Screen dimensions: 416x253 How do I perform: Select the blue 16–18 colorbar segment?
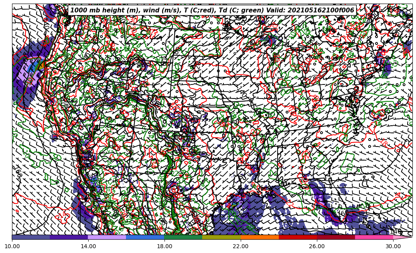coord(145,237)
